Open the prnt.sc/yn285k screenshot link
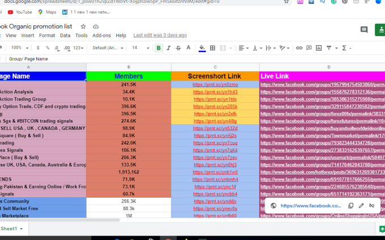385x240 pixels. 215,107
